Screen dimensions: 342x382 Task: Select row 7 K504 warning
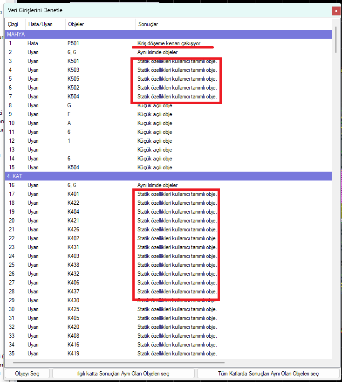pyautogui.click(x=169, y=97)
